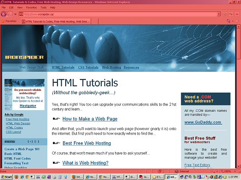241x180 pixels.
Task: Open Free Text Editors link
Action: [197, 165]
